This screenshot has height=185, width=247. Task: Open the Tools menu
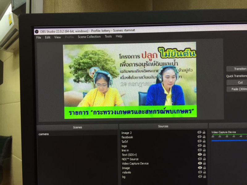[108, 36]
